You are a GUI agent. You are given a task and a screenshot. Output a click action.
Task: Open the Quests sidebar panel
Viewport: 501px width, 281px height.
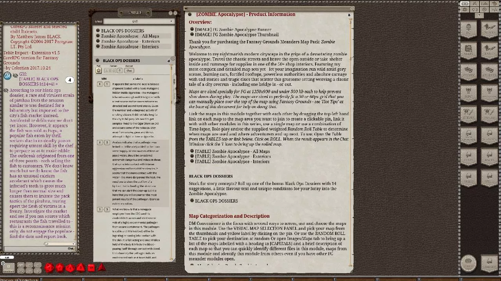coord(489,73)
